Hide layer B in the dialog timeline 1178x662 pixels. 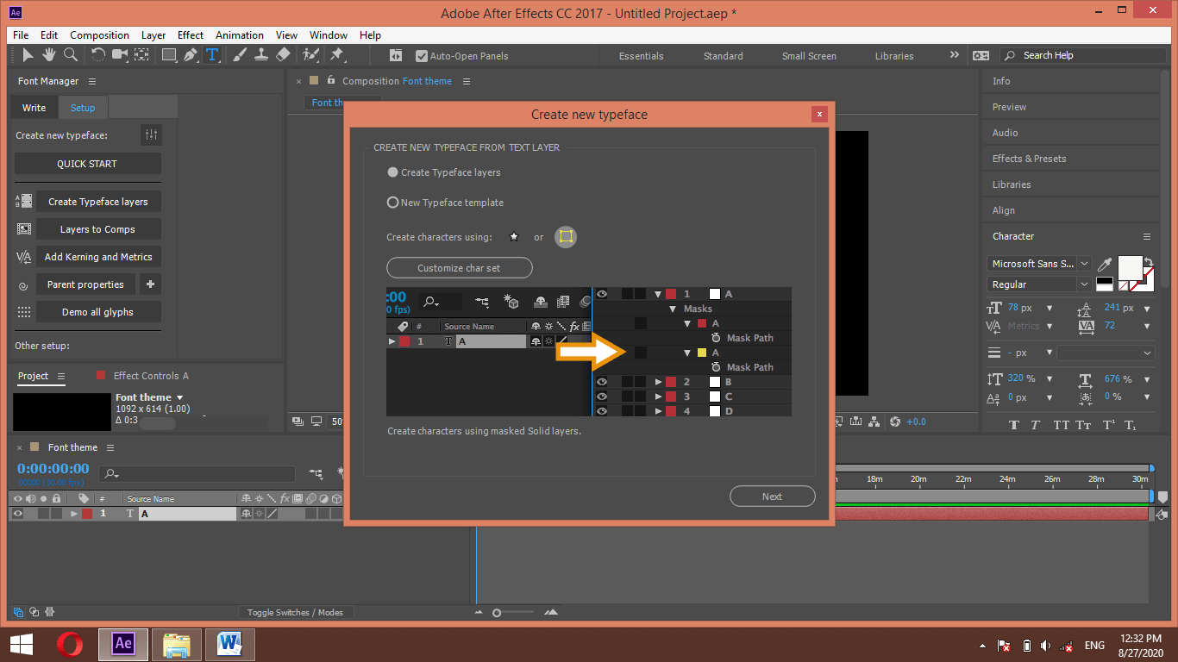click(x=602, y=381)
